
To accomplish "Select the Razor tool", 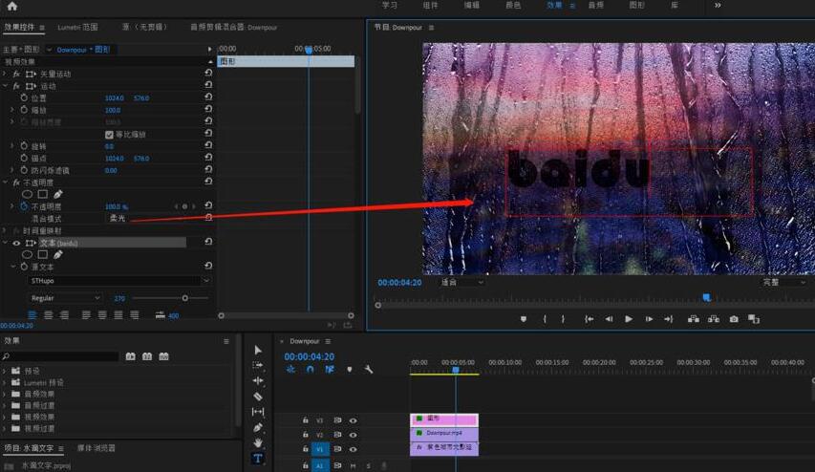I will pyautogui.click(x=258, y=397).
